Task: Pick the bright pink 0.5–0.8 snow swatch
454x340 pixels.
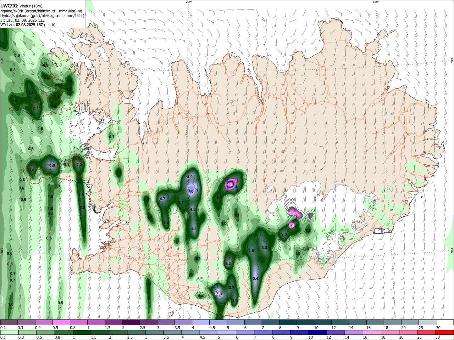Action: pyautogui.click(x=61, y=323)
